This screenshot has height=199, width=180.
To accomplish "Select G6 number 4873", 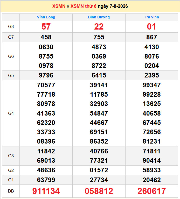I will (x=99, y=47).
